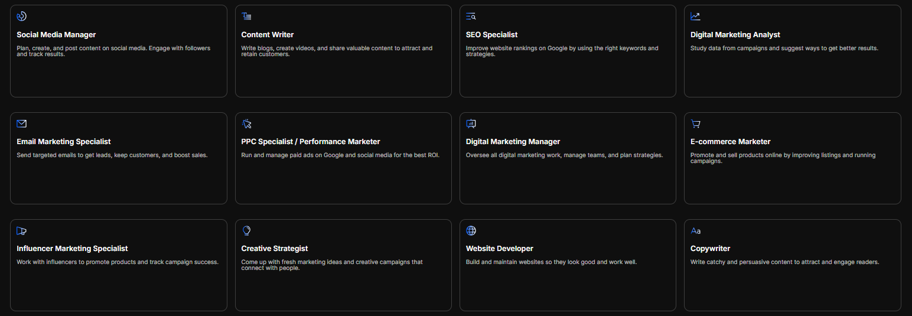The height and width of the screenshot is (316, 912).
Task: Click text 'Promote and sell products online'
Action: [x=737, y=155]
